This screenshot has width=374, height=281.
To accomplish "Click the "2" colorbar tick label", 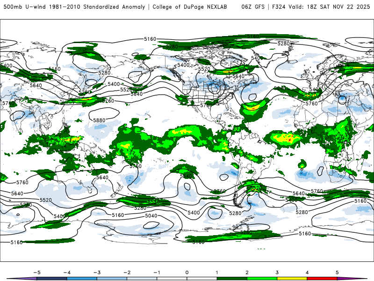I will pos(247,273).
